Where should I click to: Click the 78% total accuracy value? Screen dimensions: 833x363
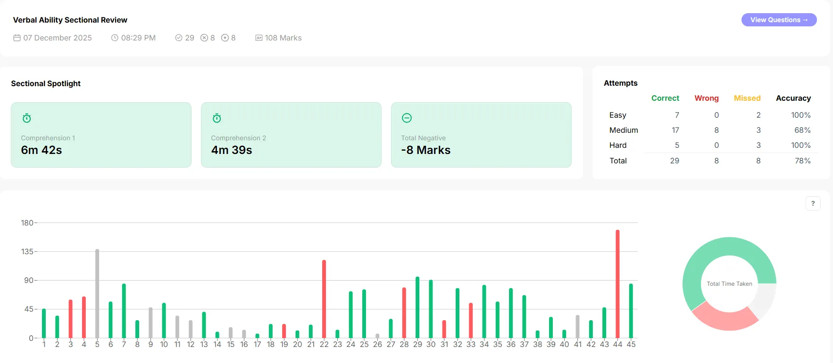[x=802, y=161]
